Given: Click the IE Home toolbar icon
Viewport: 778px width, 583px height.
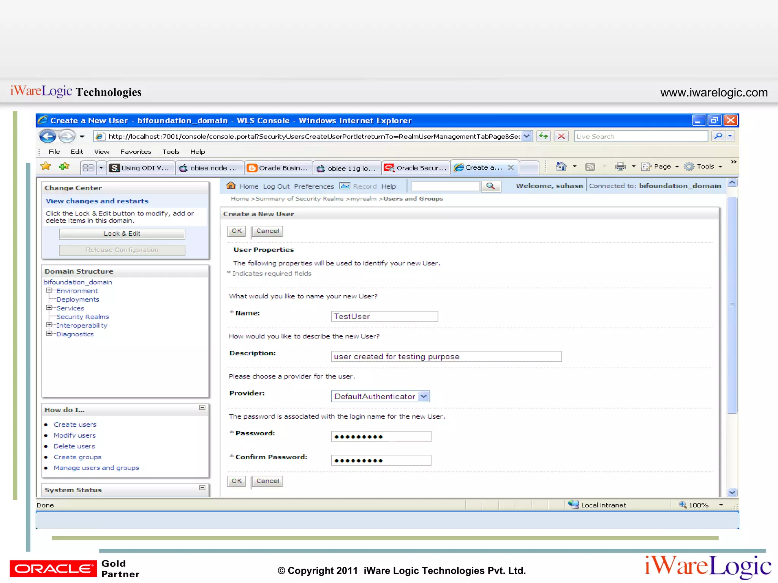Looking at the screenshot, I should 561,167.
